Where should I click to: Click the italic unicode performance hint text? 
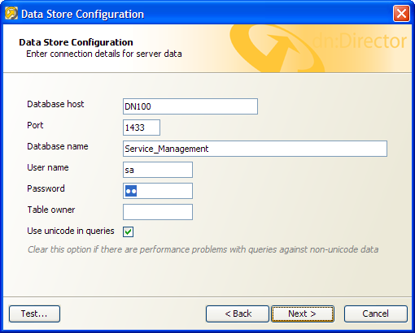203,249
